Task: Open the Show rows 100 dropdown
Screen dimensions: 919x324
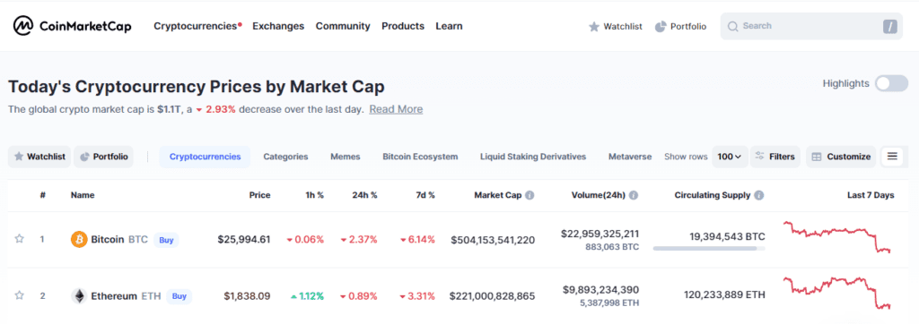Action: click(x=730, y=157)
